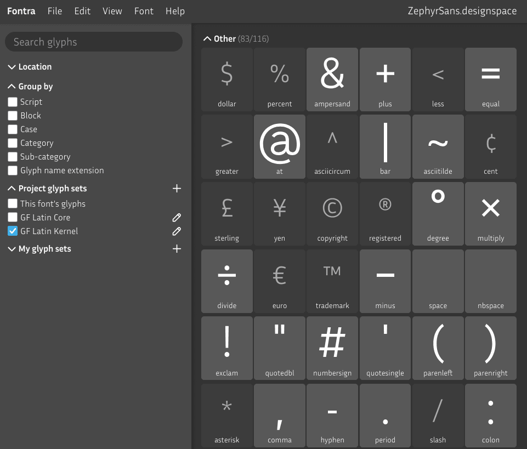Screen dimensions: 527x449
Task: Edit the GF Latin Core glyph set
Action: (x=177, y=218)
